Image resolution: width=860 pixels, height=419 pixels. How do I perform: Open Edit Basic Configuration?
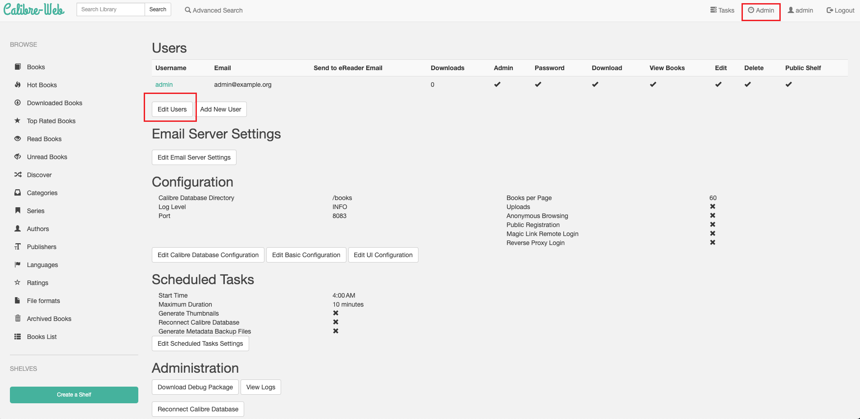306,255
